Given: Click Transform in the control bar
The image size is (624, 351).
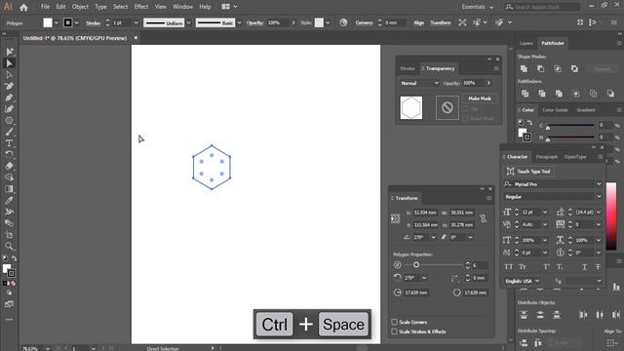Looking at the screenshot, I should click(441, 22).
